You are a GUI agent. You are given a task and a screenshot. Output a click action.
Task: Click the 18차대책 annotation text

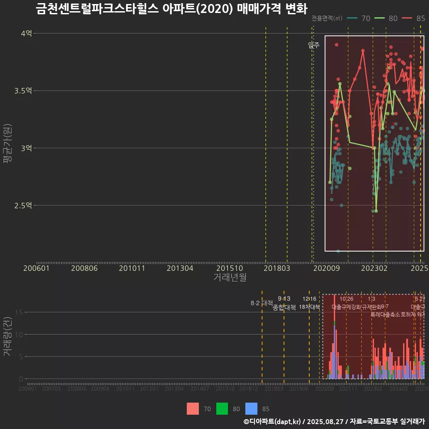(x=309, y=307)
